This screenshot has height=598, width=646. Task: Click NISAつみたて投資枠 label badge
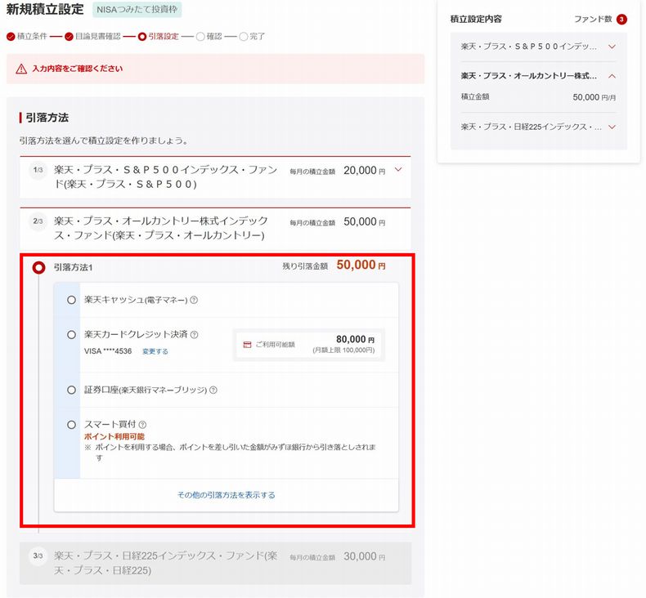tap(137, 10)
